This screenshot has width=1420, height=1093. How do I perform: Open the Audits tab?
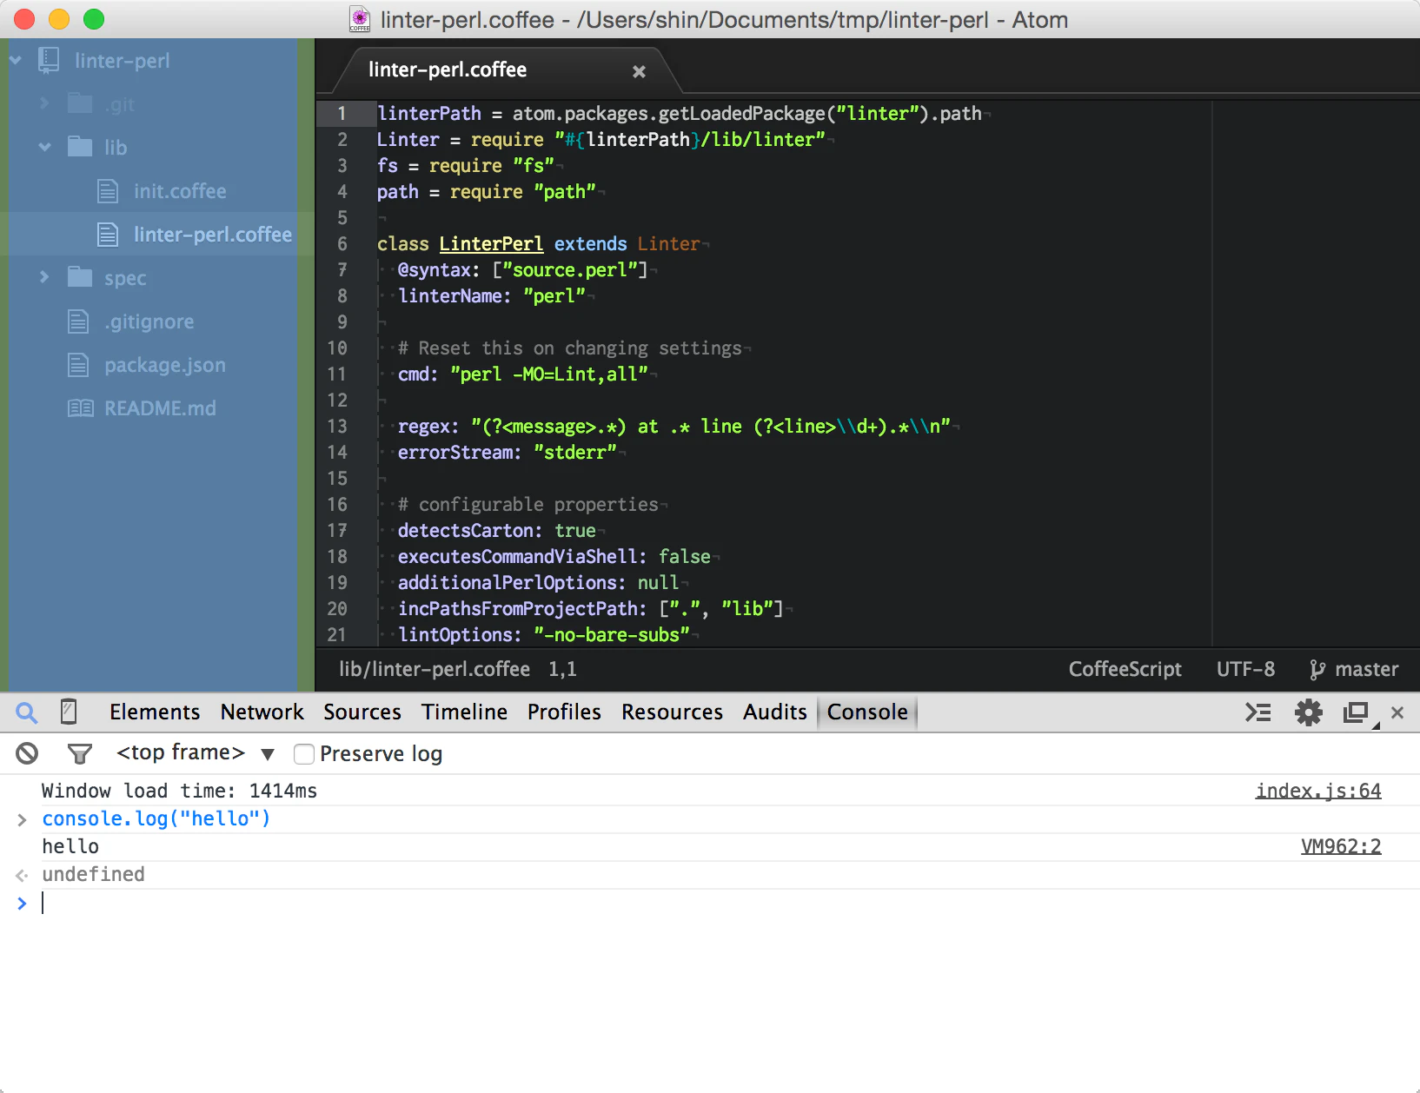point(775,712)
